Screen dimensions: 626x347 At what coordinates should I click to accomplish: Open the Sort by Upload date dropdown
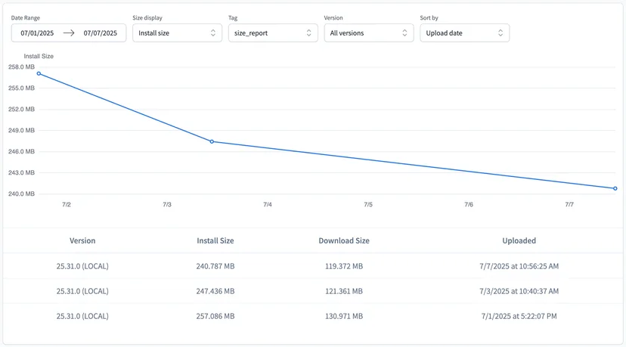point(465,33)
